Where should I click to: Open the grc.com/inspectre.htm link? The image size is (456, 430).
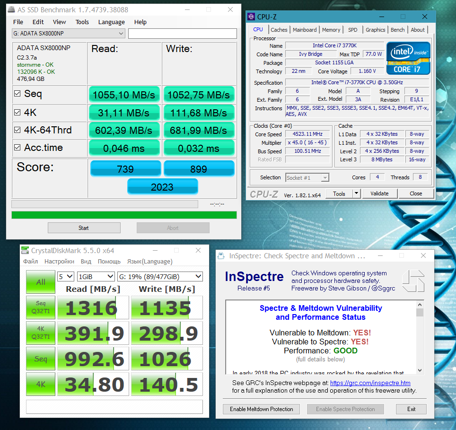coord(370,383)
